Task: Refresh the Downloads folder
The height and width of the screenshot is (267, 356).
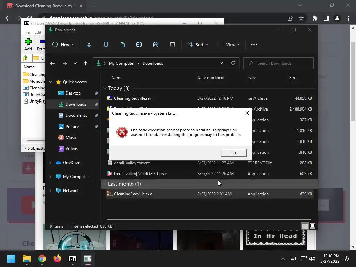Action: [233, 63]
